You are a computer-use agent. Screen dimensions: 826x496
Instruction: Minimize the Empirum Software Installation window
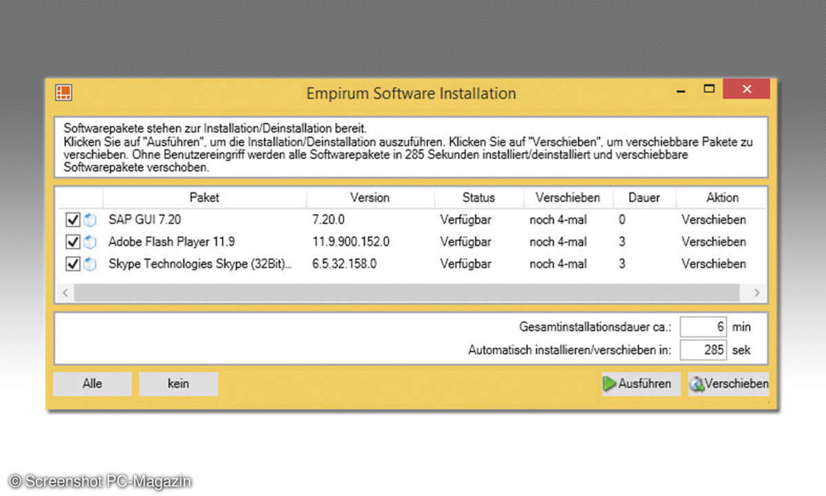coord(680,90)
